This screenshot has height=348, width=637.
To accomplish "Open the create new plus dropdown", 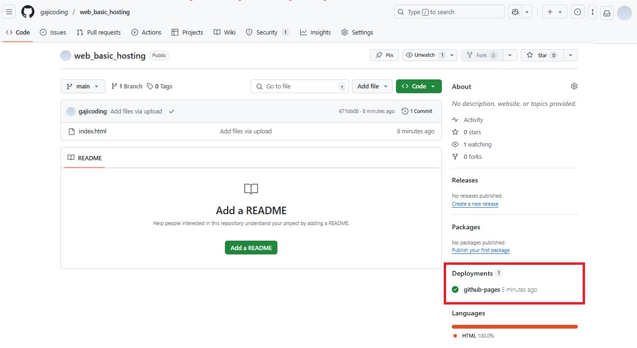I will click(555, 12).
